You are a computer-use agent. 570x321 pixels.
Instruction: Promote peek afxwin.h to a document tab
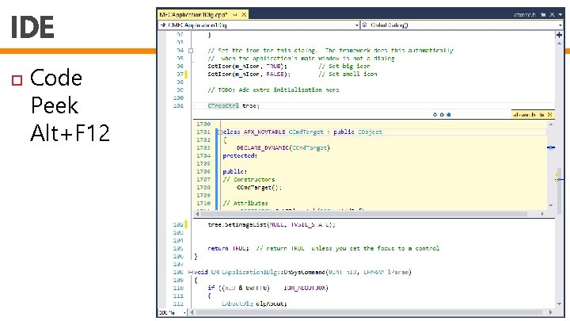tap(542, 115)
